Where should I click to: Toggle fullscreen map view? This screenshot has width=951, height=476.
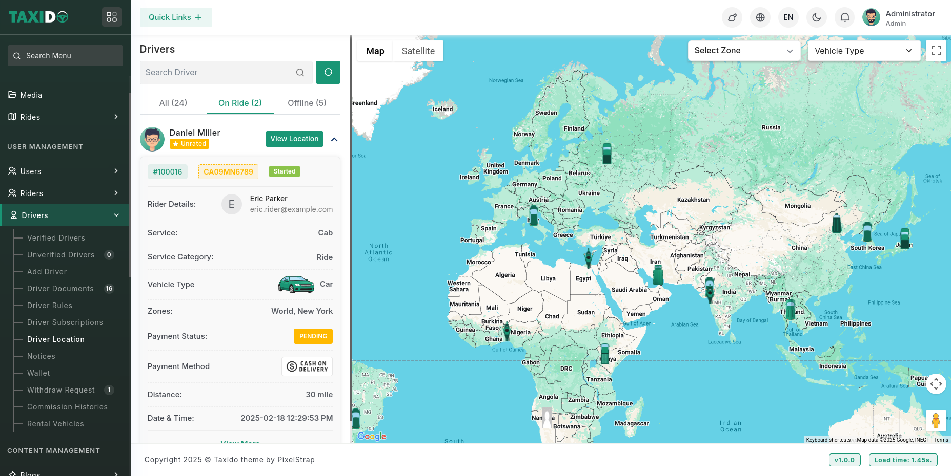pyautogui.click(x=936, y=51)
